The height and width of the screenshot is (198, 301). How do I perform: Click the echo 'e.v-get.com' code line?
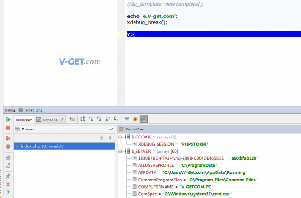click(152, 16)
